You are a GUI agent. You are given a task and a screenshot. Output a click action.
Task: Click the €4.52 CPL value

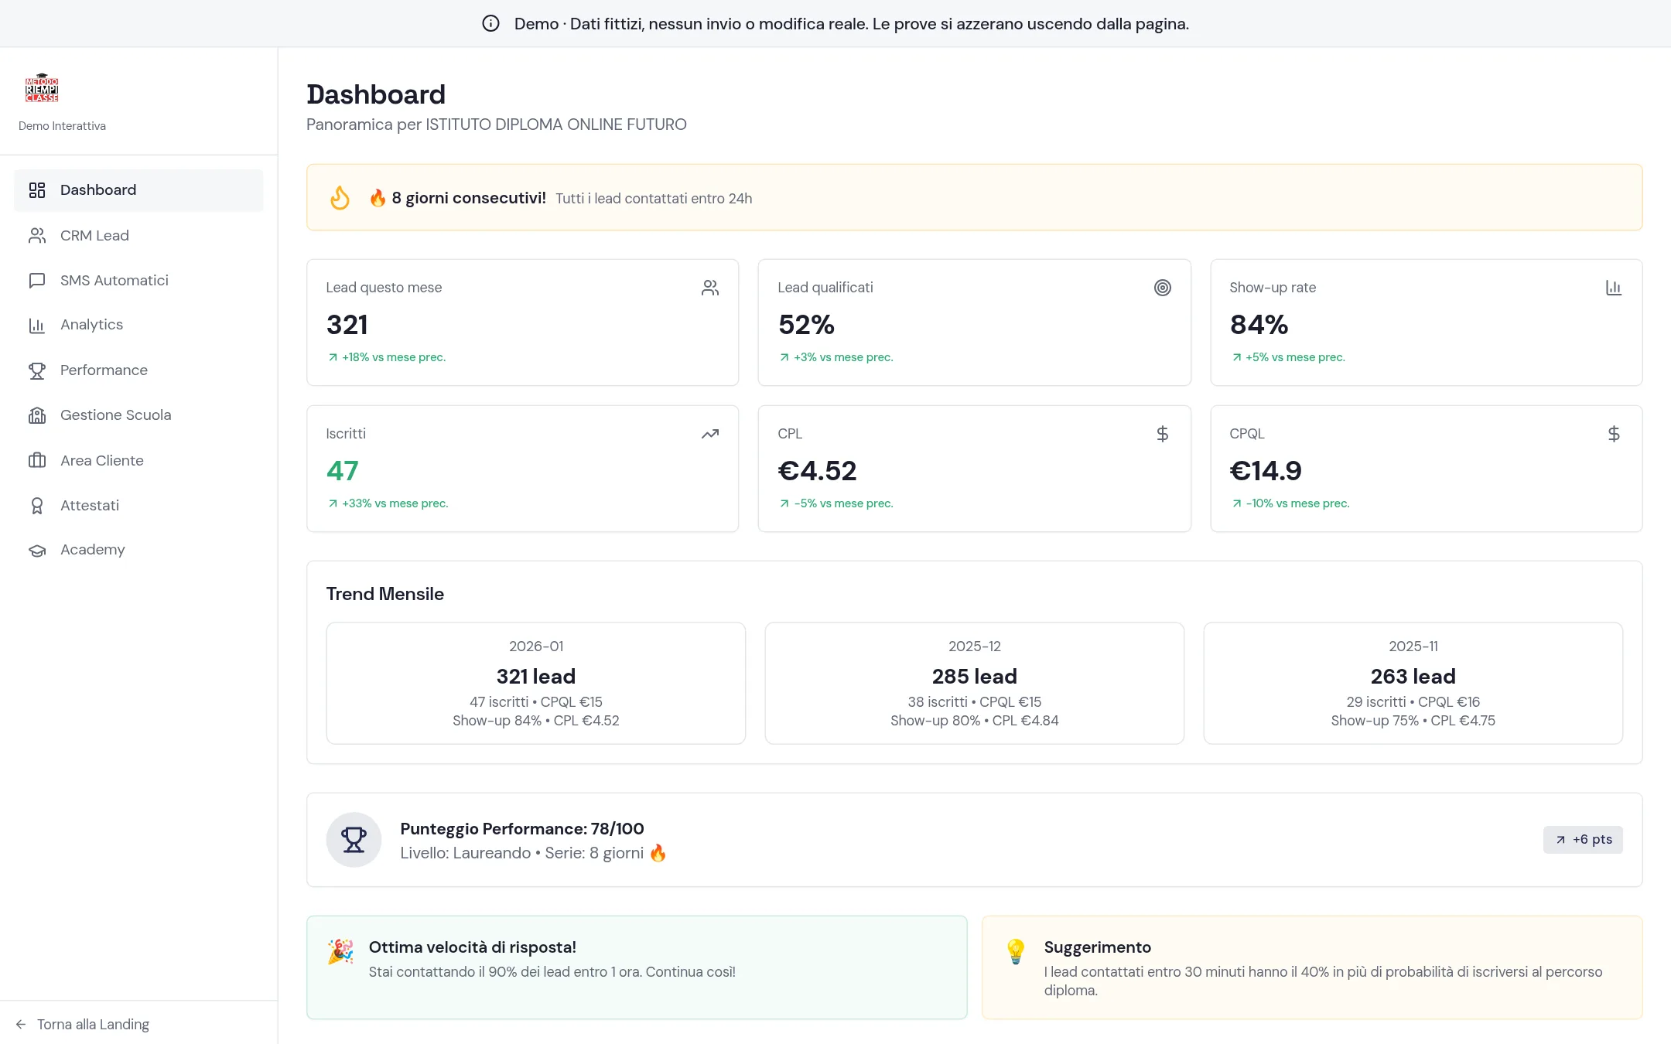tap(817, 471)
